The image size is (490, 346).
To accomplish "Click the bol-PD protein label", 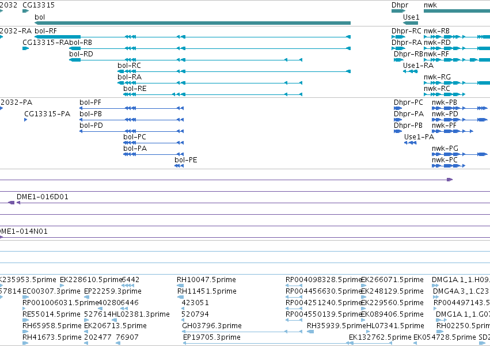I will coord(91,126).
